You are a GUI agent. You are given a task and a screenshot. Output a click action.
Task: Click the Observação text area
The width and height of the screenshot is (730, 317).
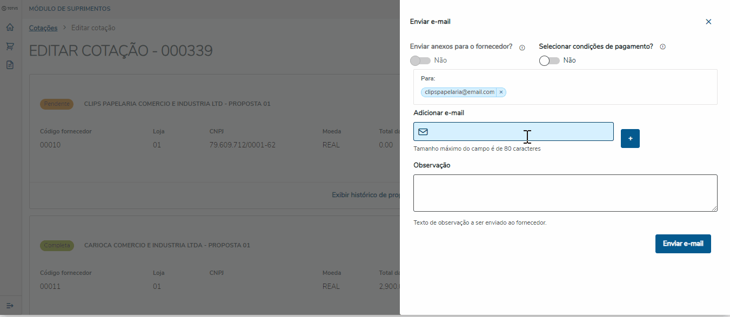click(565, 193)
